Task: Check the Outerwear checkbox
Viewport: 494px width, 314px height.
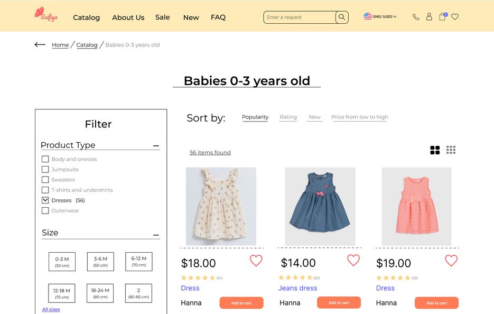Action: pos(45,210)
